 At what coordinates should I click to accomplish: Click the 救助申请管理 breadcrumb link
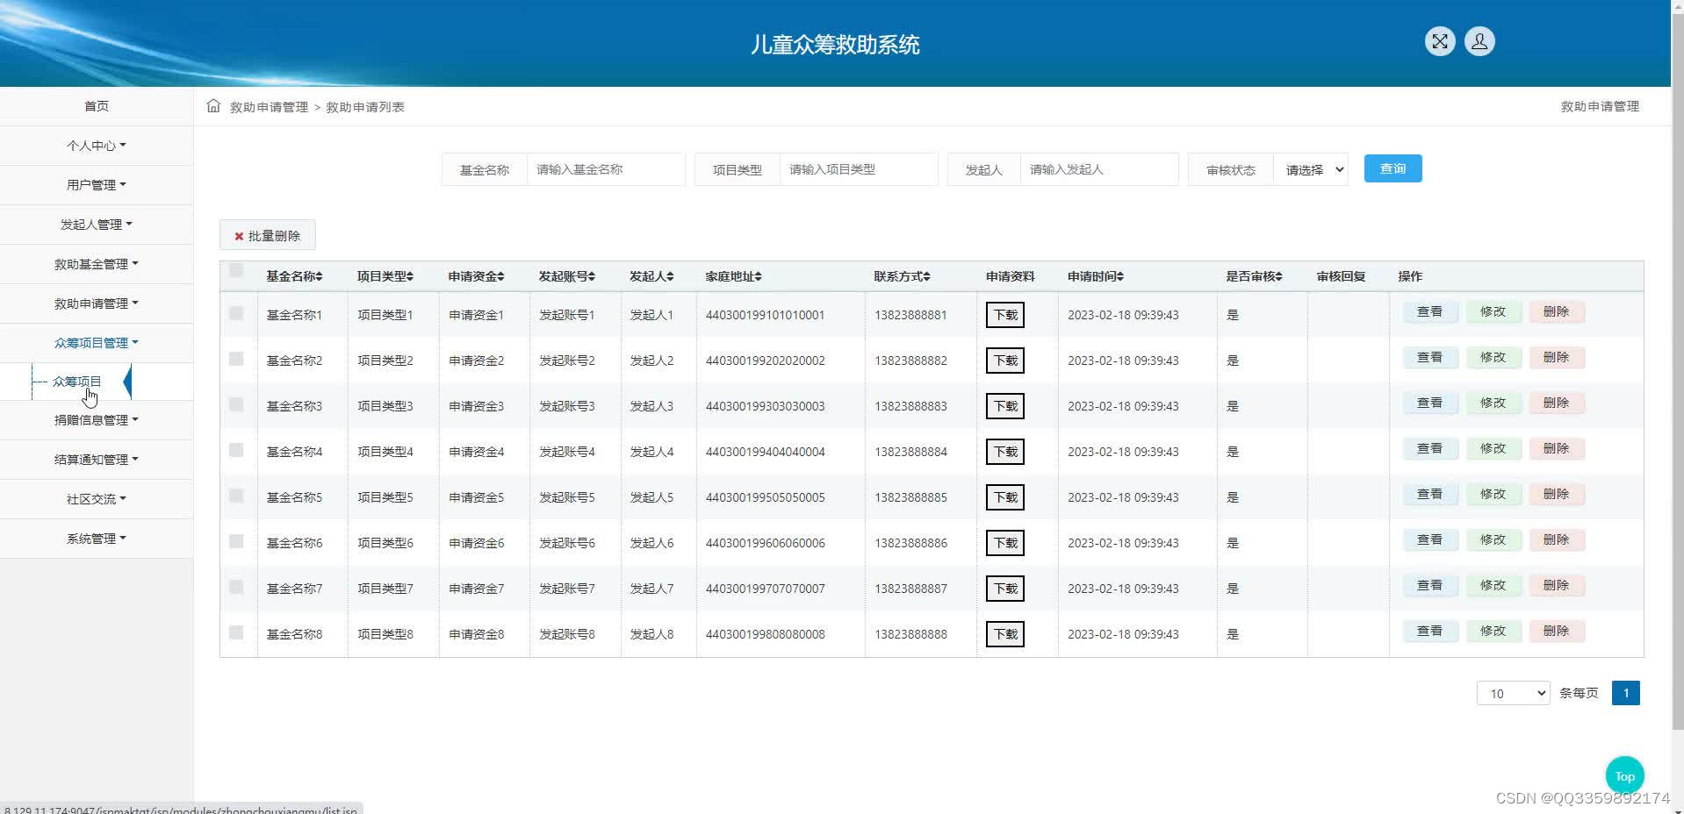tap(269, 107)
